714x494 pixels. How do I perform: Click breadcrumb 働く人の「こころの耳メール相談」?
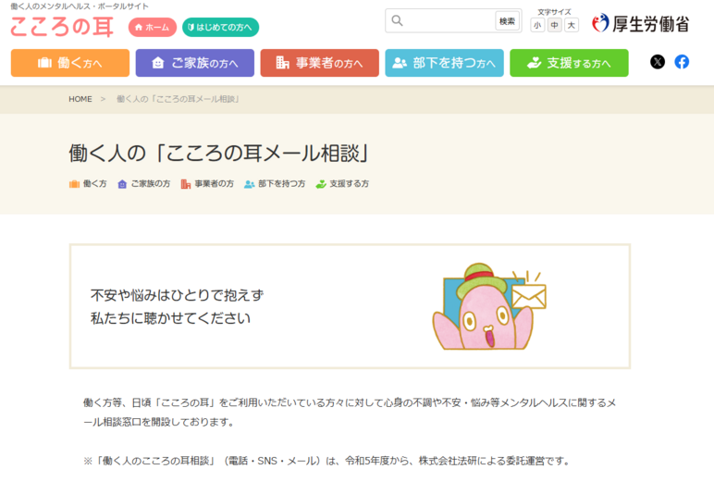point(178,99)
